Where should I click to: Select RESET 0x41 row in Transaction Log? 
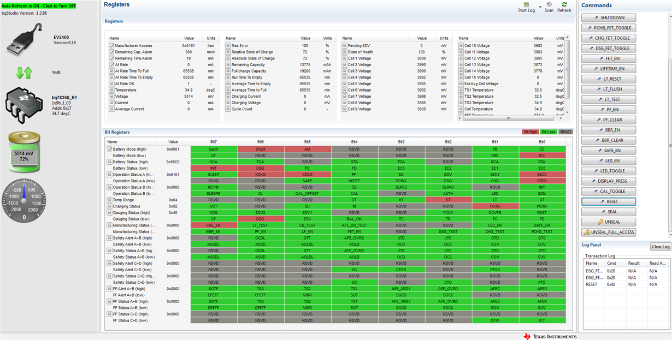pyautogui.click(x=626, y=284)
